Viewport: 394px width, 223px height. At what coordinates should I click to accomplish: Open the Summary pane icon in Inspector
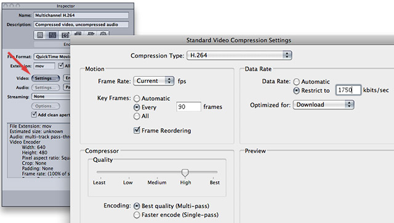40,35
